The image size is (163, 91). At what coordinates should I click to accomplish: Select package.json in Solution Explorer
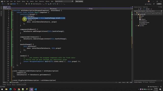(144, 21)
